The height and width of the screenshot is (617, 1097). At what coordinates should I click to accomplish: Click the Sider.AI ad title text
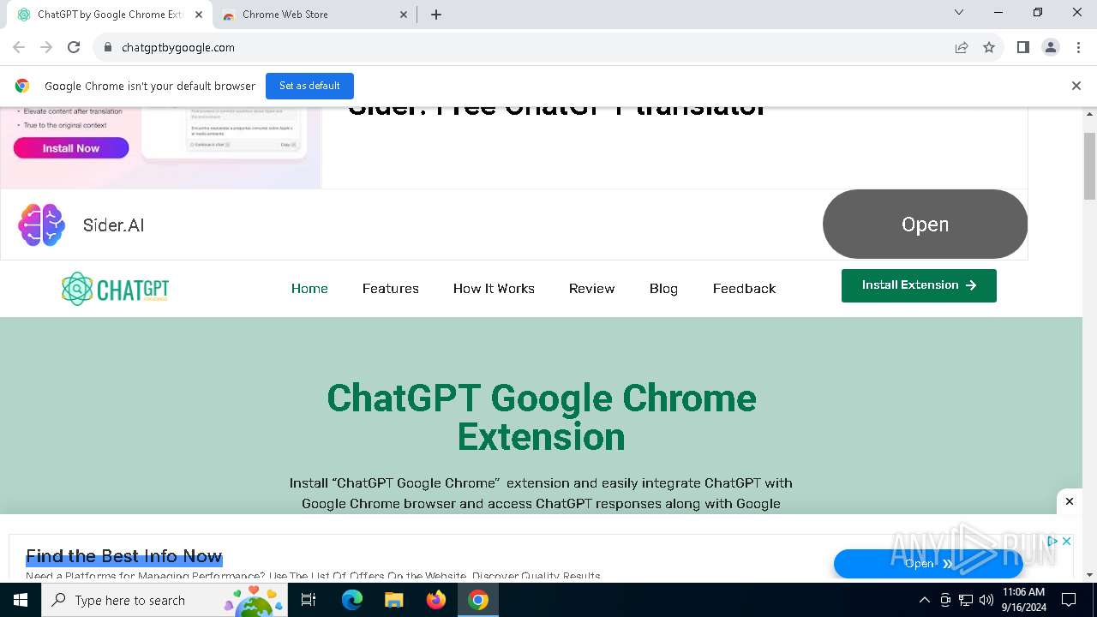[x=113, y=225]
